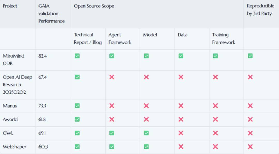The width and height of the screenshot is (279, 154).
Task: Click the Open Source Scope header
Action: tap(94, 6)
